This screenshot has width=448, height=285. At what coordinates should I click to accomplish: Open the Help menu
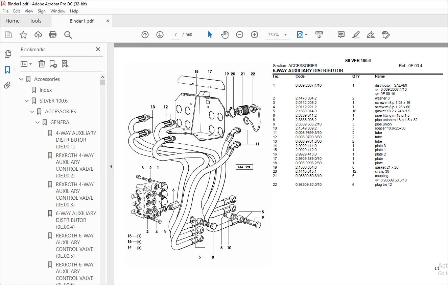pyautogui.click(x=74, y=11)
